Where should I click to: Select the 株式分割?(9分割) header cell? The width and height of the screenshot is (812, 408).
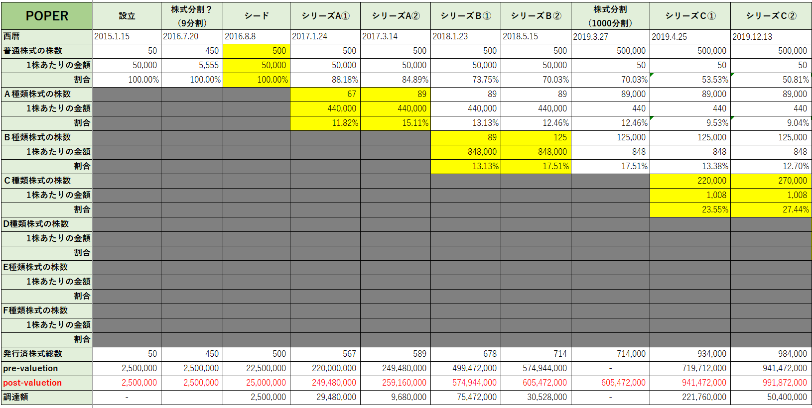(192, 16)
